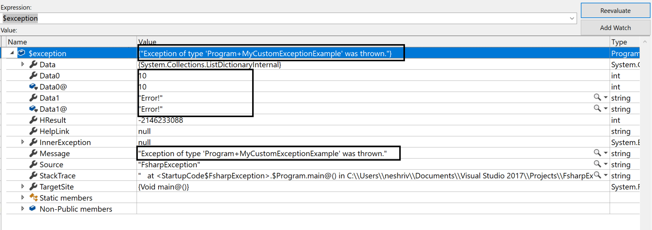Expand the InnerException node
The height and width of the screenshot is (230, 652).
[x=22, y=142]
